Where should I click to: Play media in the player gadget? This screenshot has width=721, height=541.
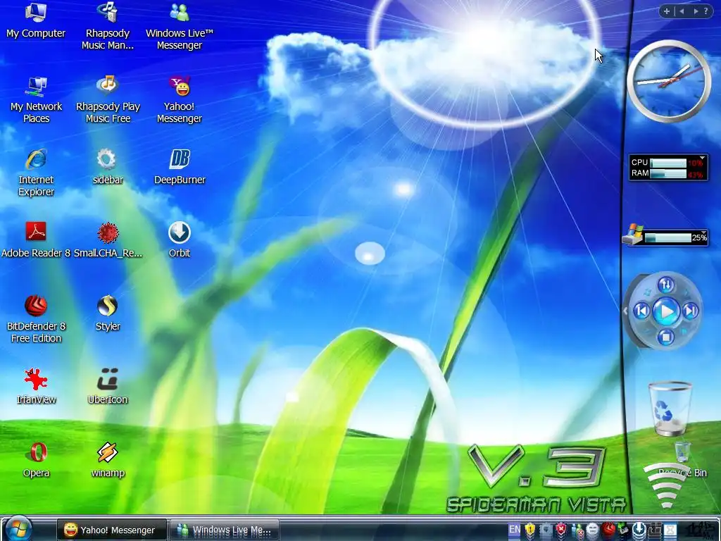[666, 311]
